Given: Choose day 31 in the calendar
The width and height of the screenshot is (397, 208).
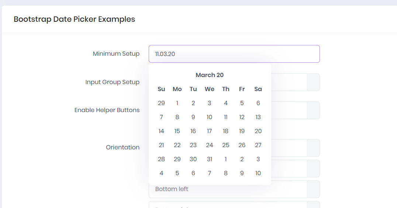Looking at the screenshot, I should (210, 159).
